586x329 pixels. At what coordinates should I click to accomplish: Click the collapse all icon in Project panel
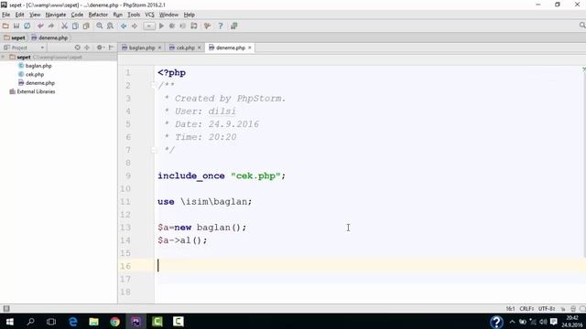(x=87, y=48)
